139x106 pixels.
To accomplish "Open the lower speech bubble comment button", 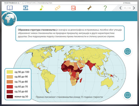I will pyautogui.click(x=128, y=95).
